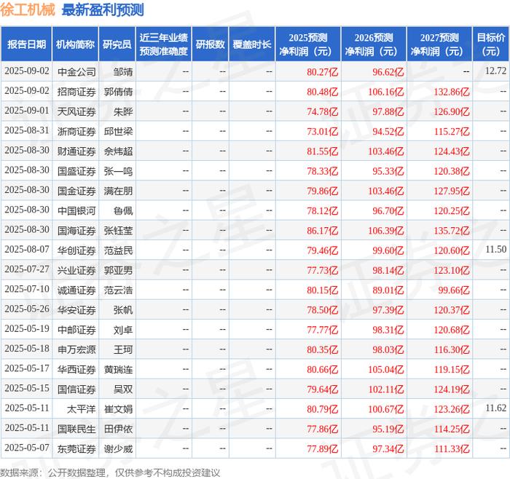Click 2027 forecast value 132.86亿
This screenshot has width=510, height=479.
click(452, 92)
